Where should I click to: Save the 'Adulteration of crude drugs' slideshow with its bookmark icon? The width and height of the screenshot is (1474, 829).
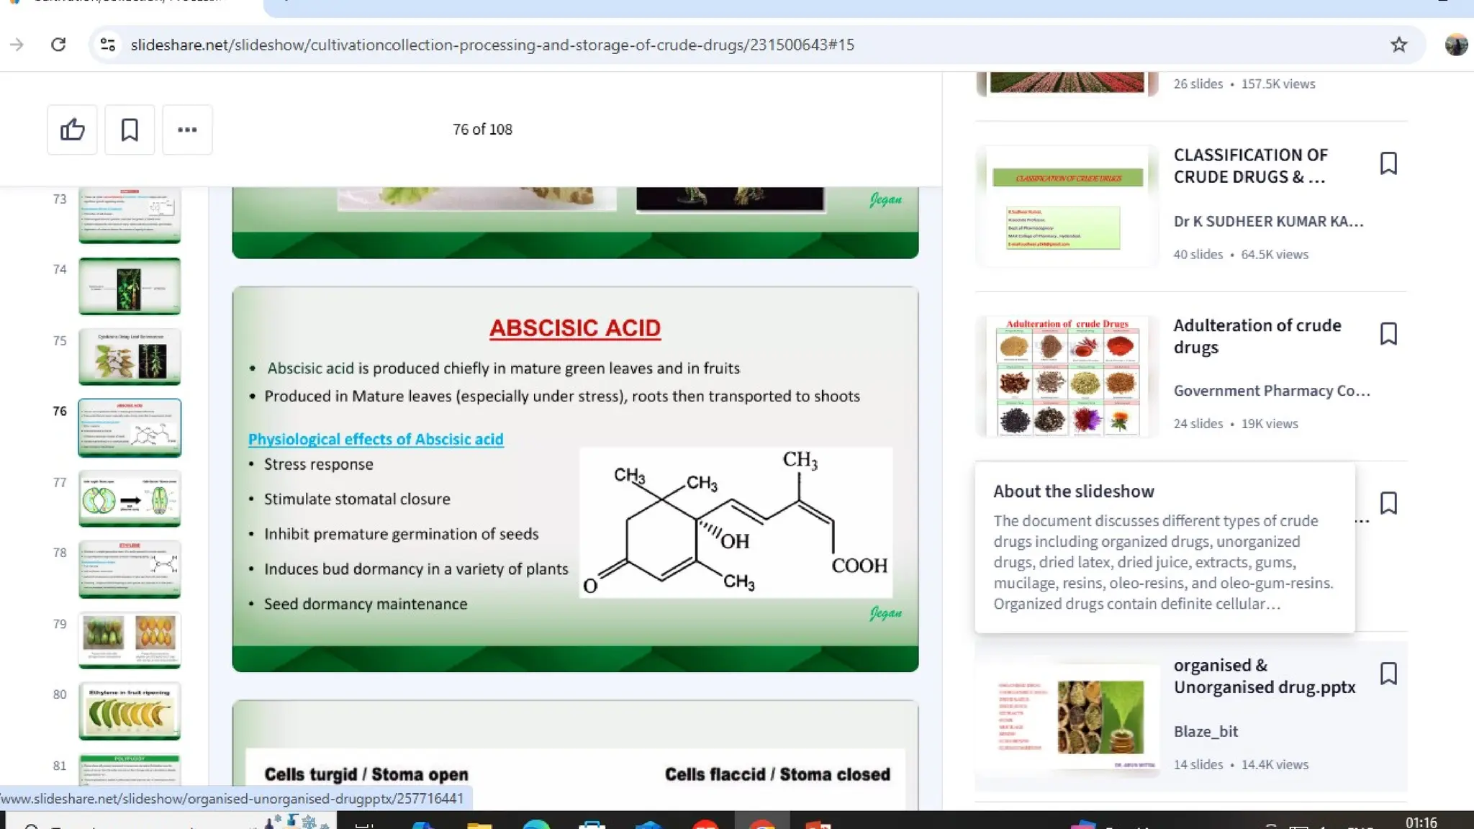point(1388,333)
